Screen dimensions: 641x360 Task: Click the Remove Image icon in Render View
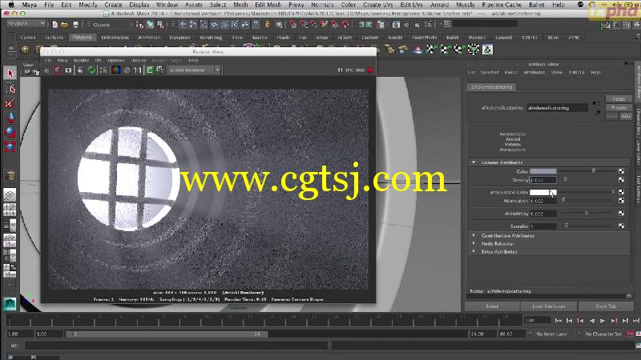pos(159,70)
